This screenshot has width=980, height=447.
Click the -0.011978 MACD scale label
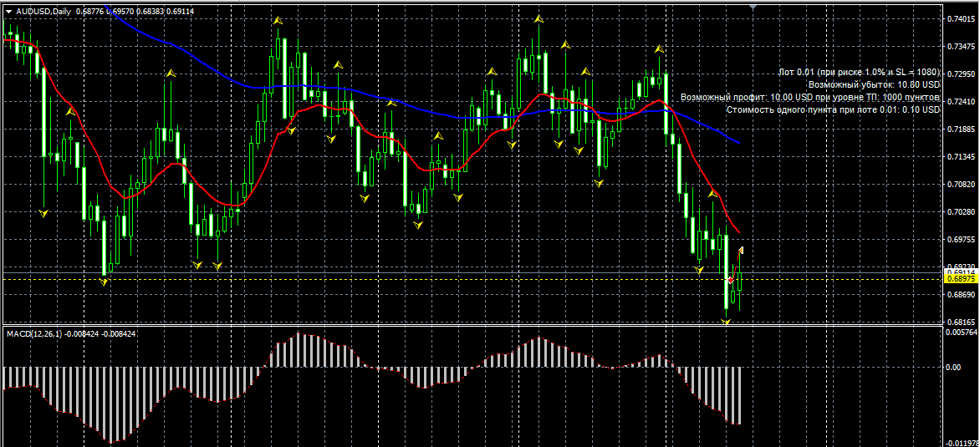point(962,443)
